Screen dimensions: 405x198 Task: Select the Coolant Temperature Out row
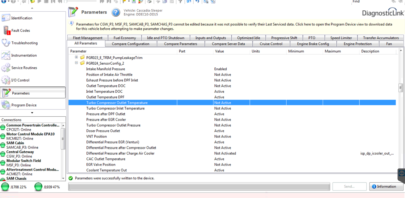point(232,170)
